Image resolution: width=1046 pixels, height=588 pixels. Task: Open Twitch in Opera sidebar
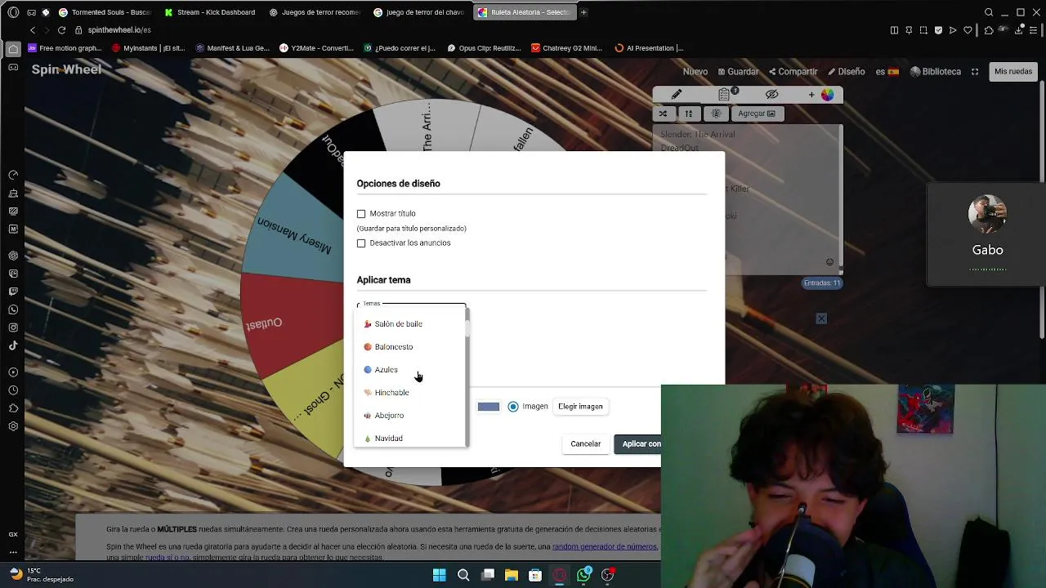click(13, 292)
